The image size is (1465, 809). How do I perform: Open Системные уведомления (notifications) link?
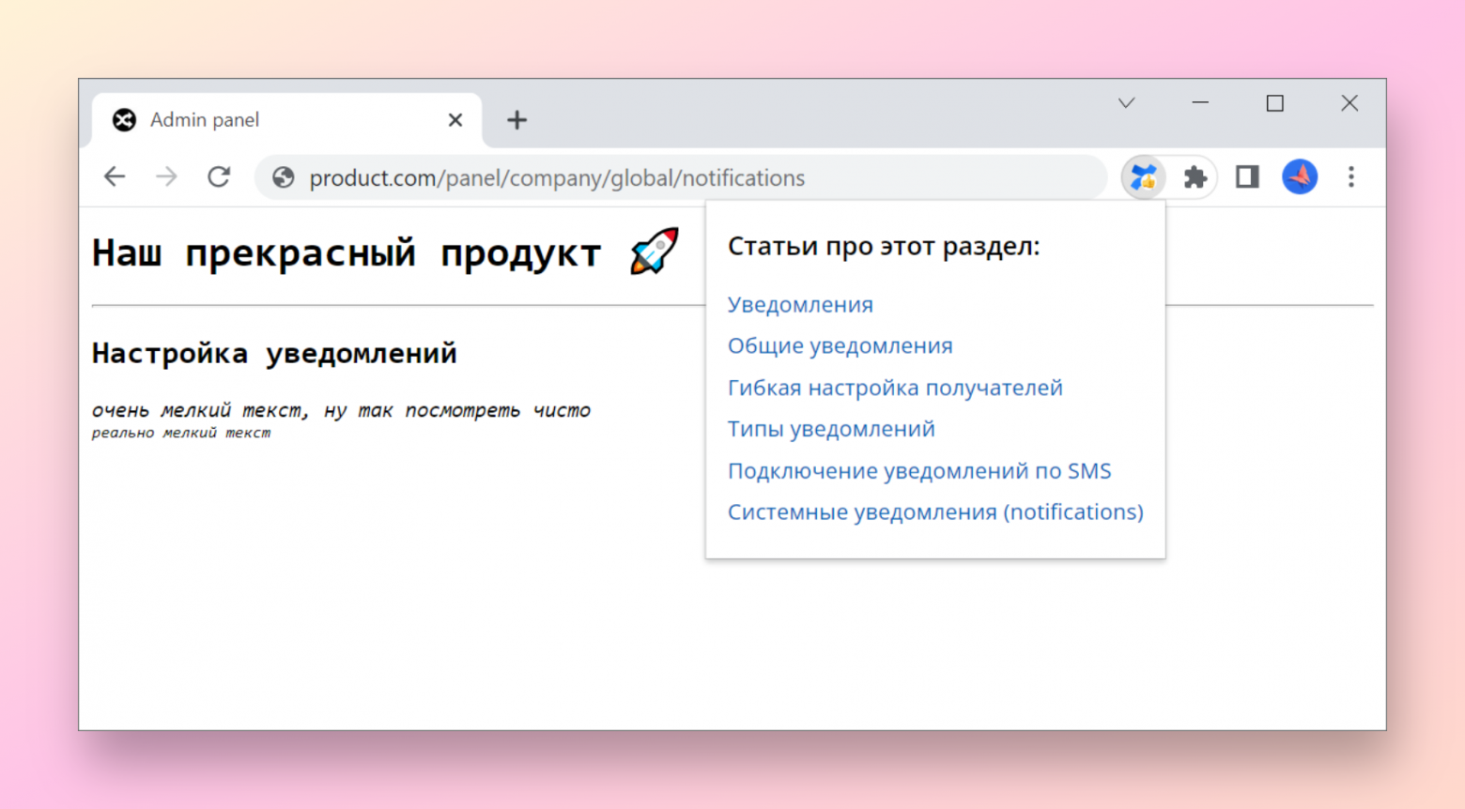tap(935, 511)
